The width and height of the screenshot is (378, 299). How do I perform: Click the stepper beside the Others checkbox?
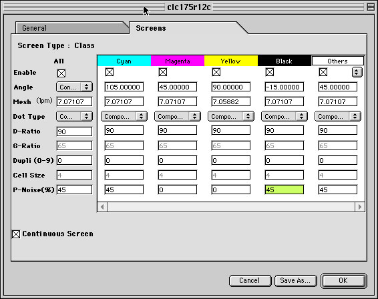[357, 72]
